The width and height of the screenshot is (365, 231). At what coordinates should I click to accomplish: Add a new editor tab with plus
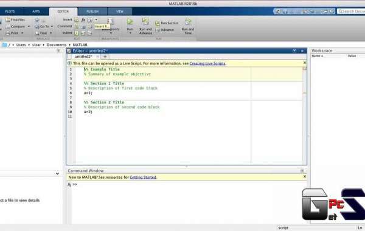pos(105,57)
